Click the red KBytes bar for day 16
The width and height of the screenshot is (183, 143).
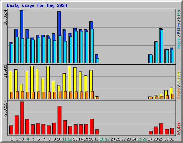coord(91,127)
